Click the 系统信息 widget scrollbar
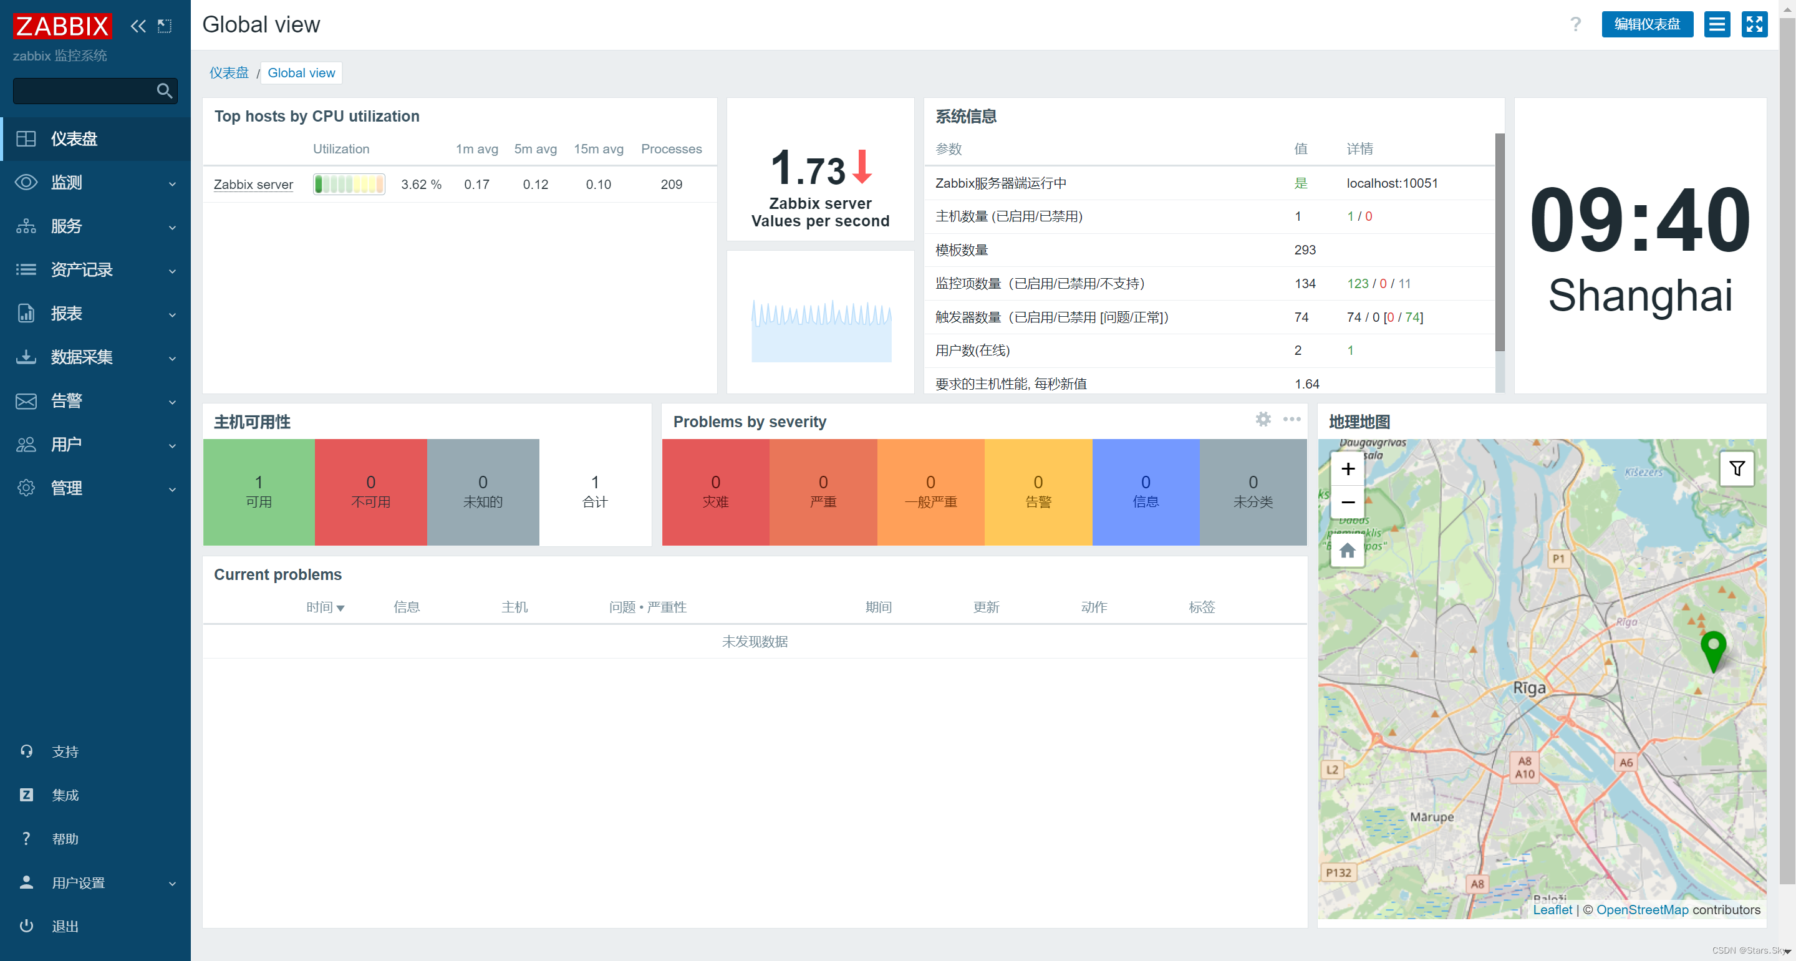This screenshot has width=1796, height=961. pyautogui.click(x=1500, y=242)
